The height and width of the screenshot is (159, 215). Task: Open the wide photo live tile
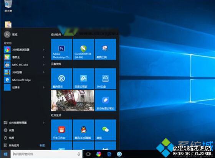coord(73,100)
